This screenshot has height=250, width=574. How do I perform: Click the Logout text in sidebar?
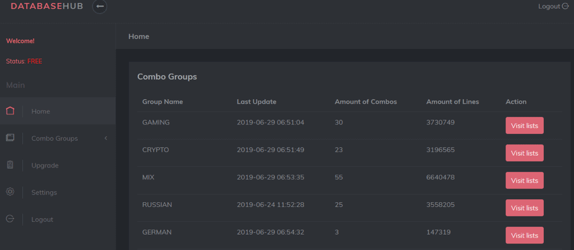point(42,219)
